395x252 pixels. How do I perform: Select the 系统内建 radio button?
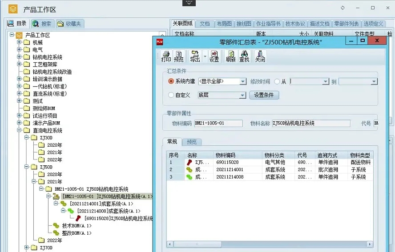171,81
